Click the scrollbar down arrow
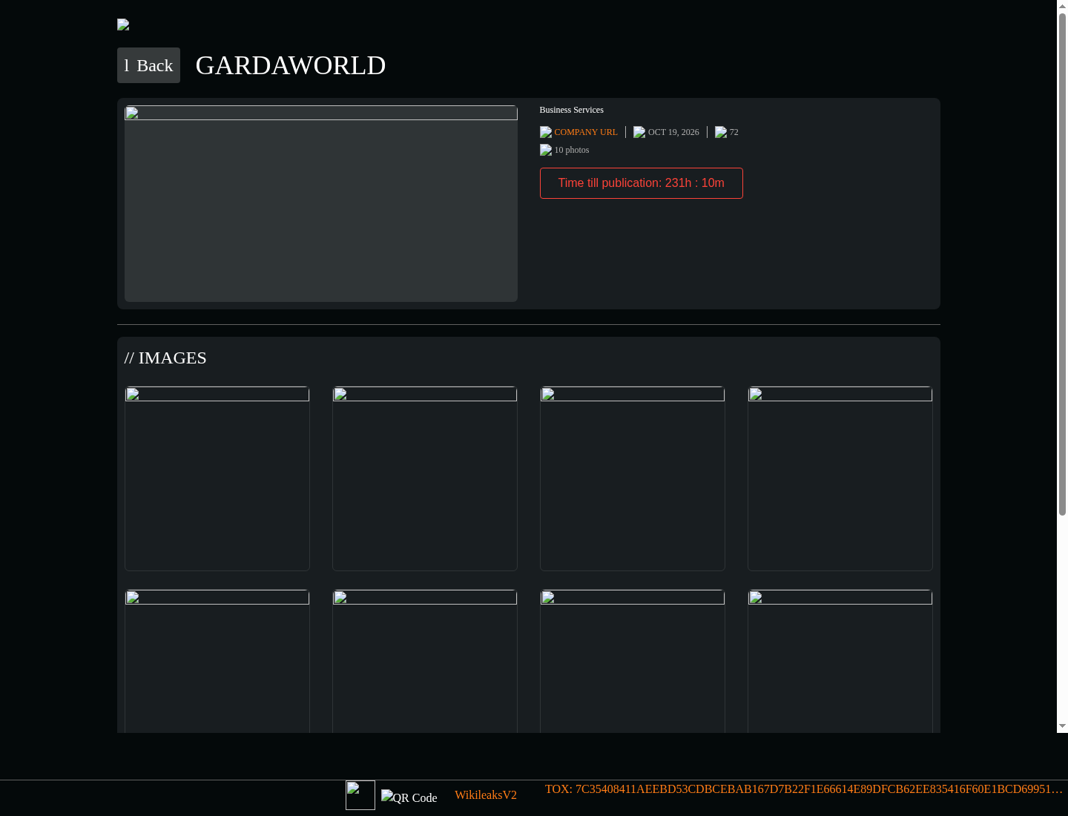Image resolution: width=1068 pixels, height=816 pixels. 1063,726
